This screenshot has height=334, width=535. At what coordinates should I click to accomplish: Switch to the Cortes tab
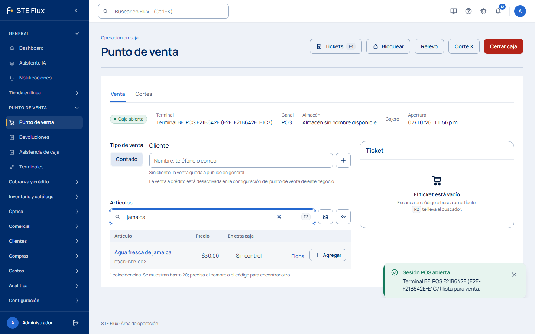tap(144, 94)
